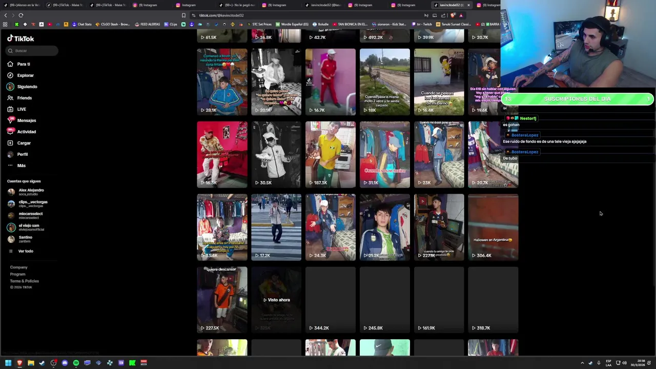Open the Boludle bookmark
Screen dimensions: 656x369
click(x=321, y=24)
